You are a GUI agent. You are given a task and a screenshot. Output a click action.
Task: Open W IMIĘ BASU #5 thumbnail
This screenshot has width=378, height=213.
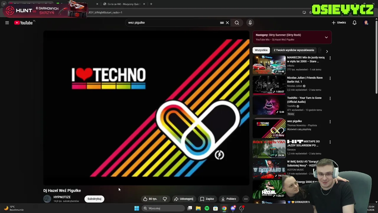pos(269,169)
